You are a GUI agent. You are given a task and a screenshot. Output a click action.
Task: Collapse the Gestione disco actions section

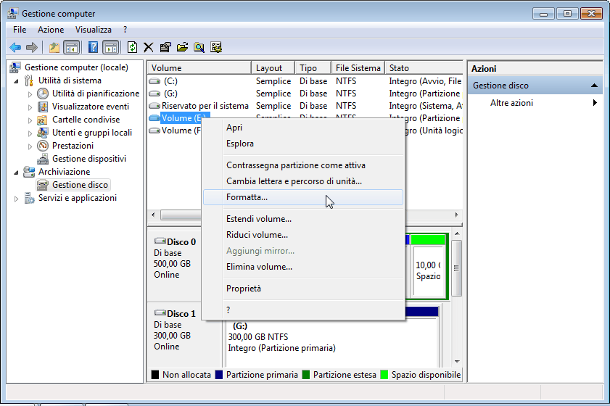tap(594, 86)
